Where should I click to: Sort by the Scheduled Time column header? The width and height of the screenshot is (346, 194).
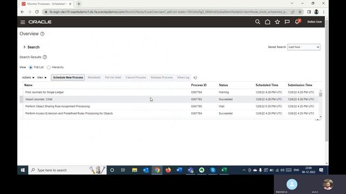tap(267, 85)
